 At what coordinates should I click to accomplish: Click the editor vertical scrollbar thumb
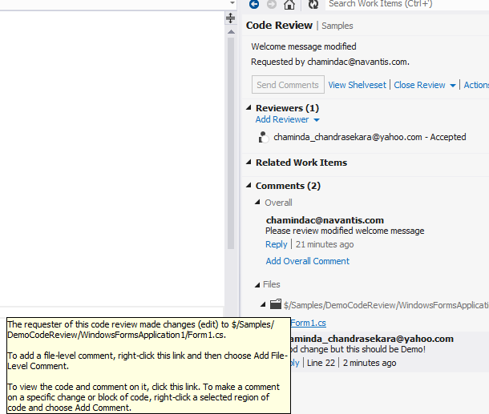pyautogui.click(x=231, y=143)
